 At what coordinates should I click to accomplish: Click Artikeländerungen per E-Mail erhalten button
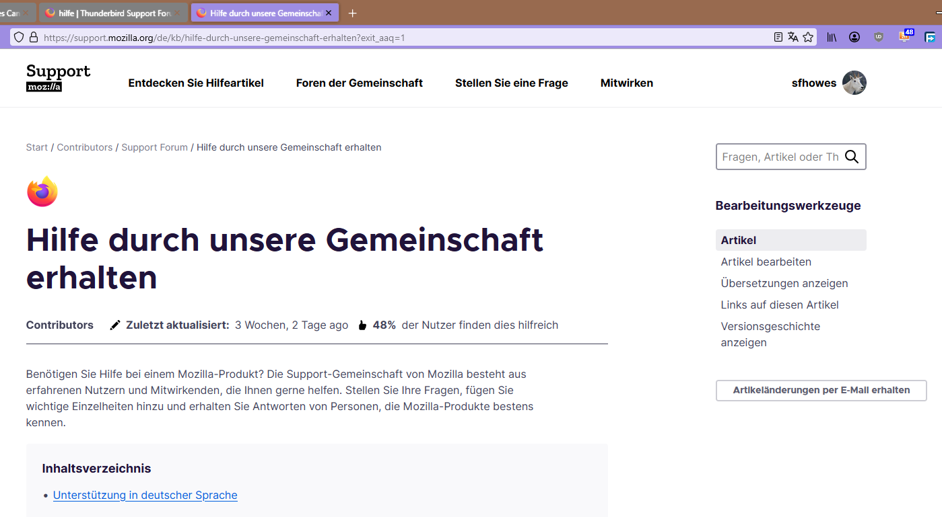point(821,391)
